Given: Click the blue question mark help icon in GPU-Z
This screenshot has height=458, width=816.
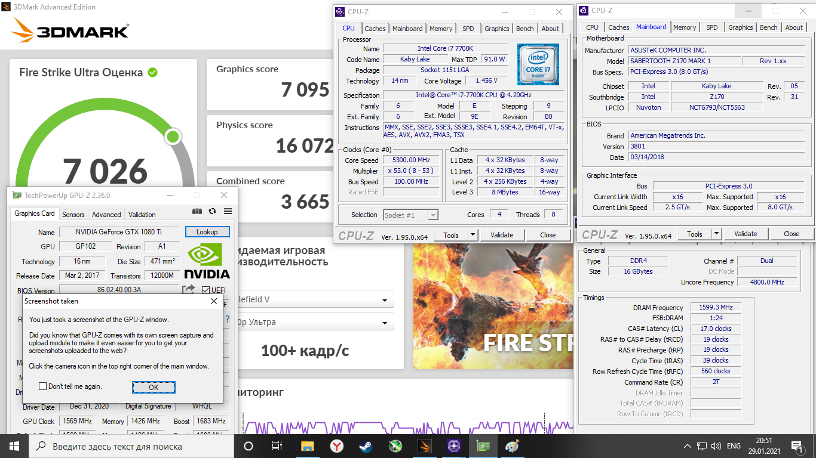Looking at the screenshot, I should coord(227,320).
